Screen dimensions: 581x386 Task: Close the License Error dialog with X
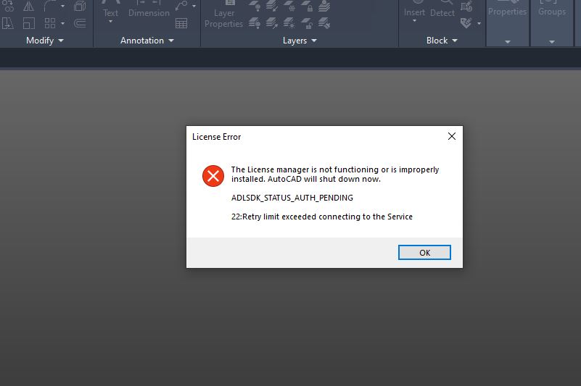click(452, 136)
